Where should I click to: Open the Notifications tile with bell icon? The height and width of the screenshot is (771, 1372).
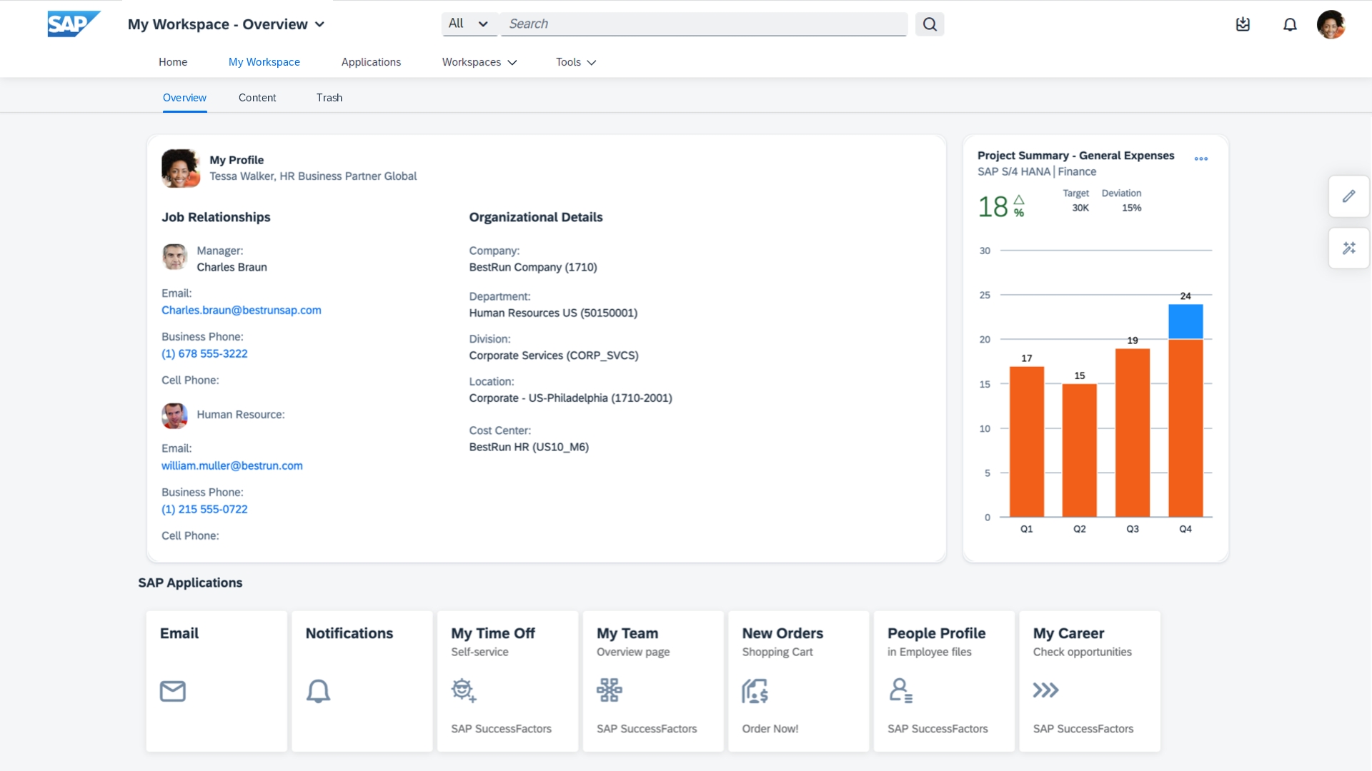click(362, 680)
